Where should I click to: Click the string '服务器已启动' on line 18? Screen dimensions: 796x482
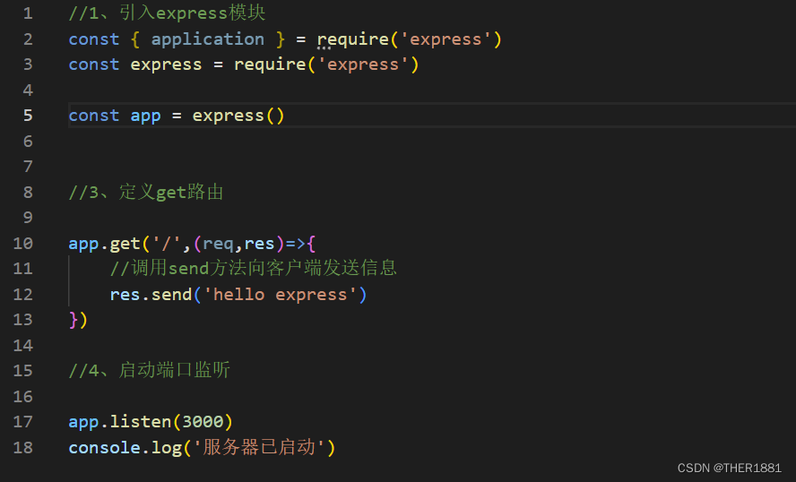click(259, 447)
